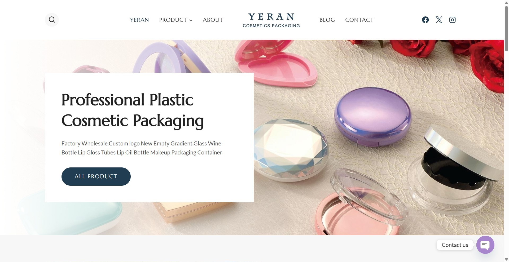The image size is (509, 262).
Task: Open the search magnifier icon
Action: [x=52, y=20]
